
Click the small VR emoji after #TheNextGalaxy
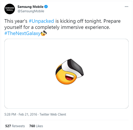tap(44, 33)
